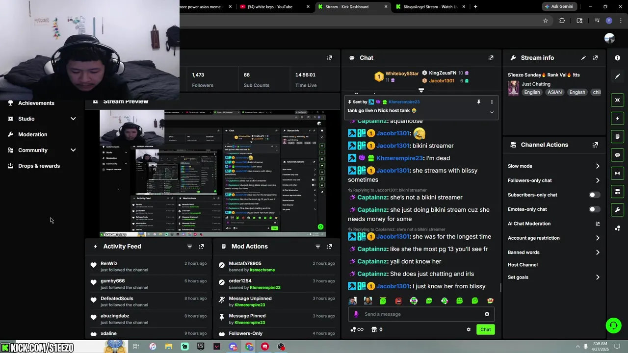The width and height of the screenshot is (628, 353).
Task: Click in the Send a message field
Action: pyautogui.click(x=422, y=314)
